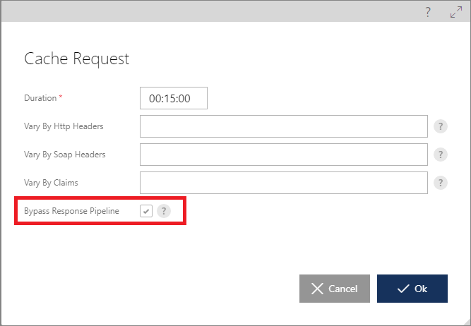Show help for Vary By Soap Headers
471x326 pixels.
(x=441, y=155)
